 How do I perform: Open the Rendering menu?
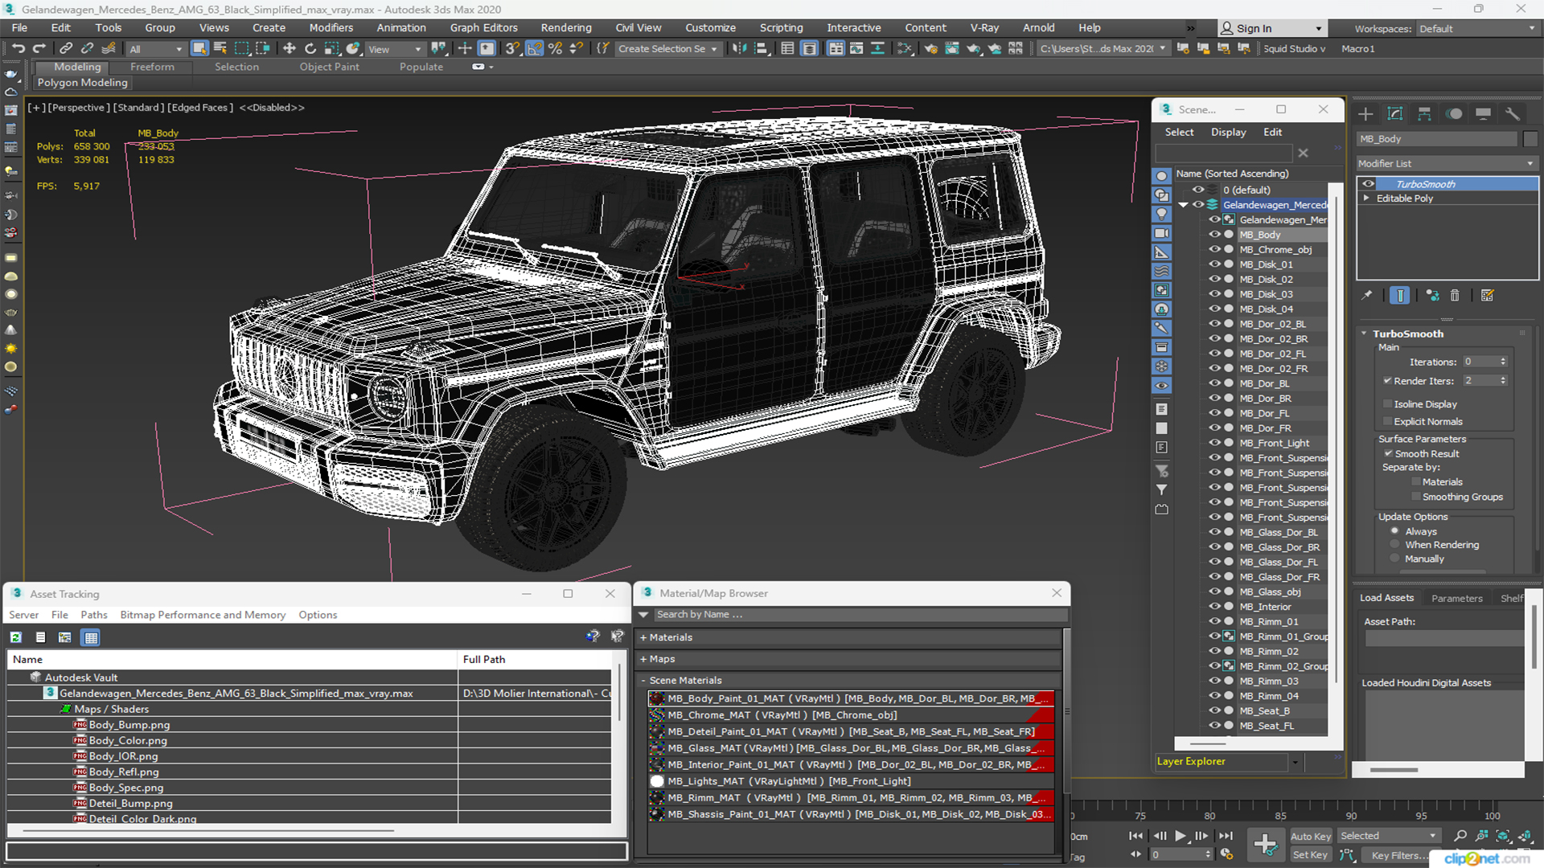566,27
